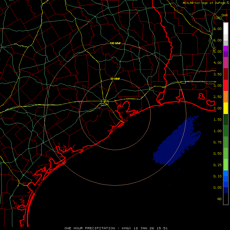Select the orange swatch beside 2.50
Viewport: 230px width, 230px height.
[226, 97]
